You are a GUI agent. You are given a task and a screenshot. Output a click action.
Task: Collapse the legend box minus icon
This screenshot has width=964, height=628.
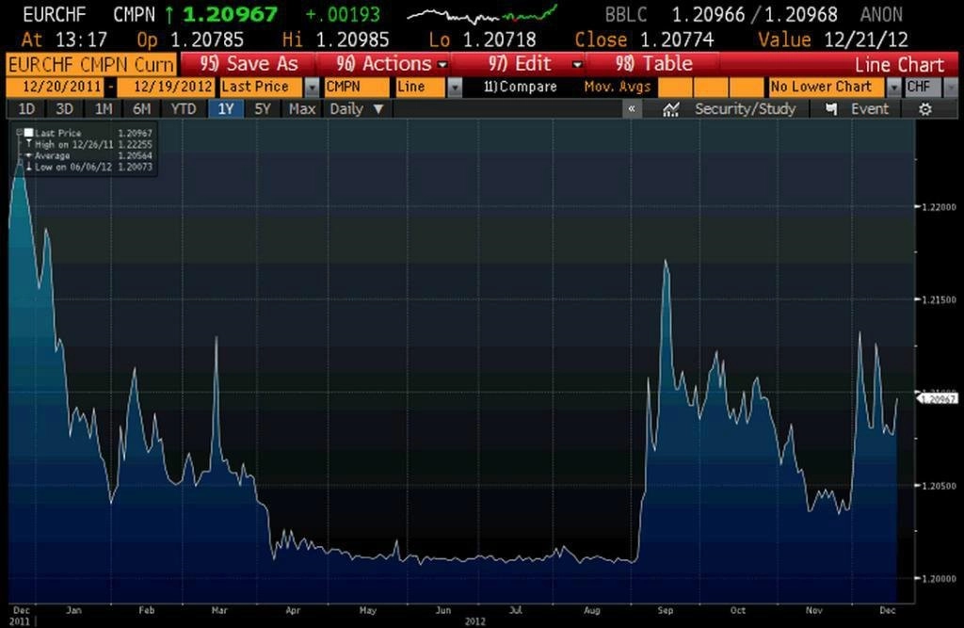(x=20, y=132)
